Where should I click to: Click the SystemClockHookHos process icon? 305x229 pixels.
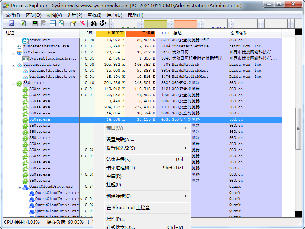point(26,59)
